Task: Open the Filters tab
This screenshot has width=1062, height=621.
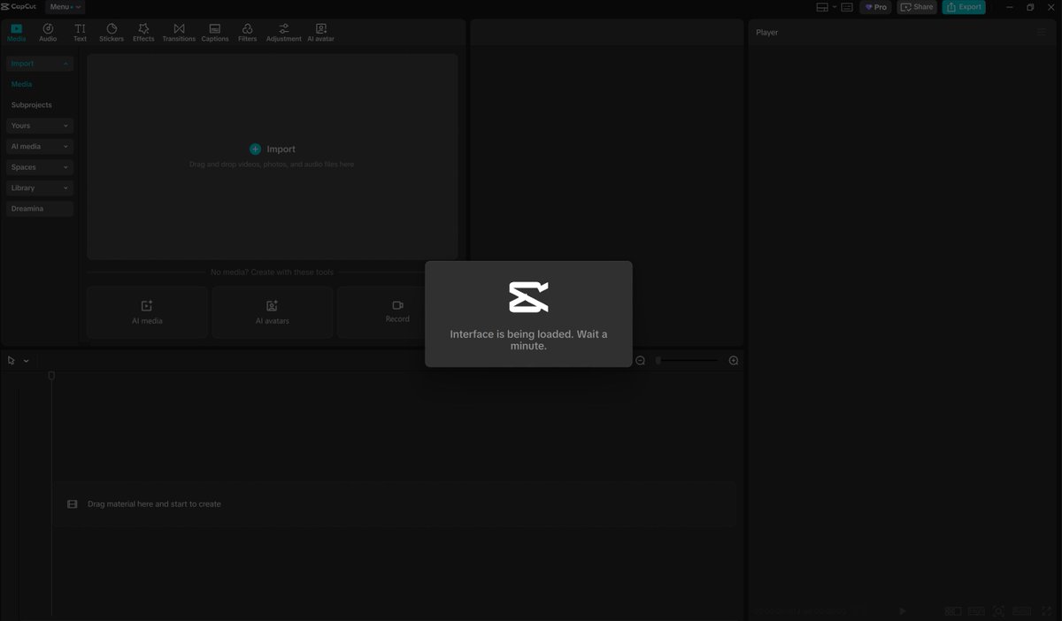Action: click(x=248, y=33)
